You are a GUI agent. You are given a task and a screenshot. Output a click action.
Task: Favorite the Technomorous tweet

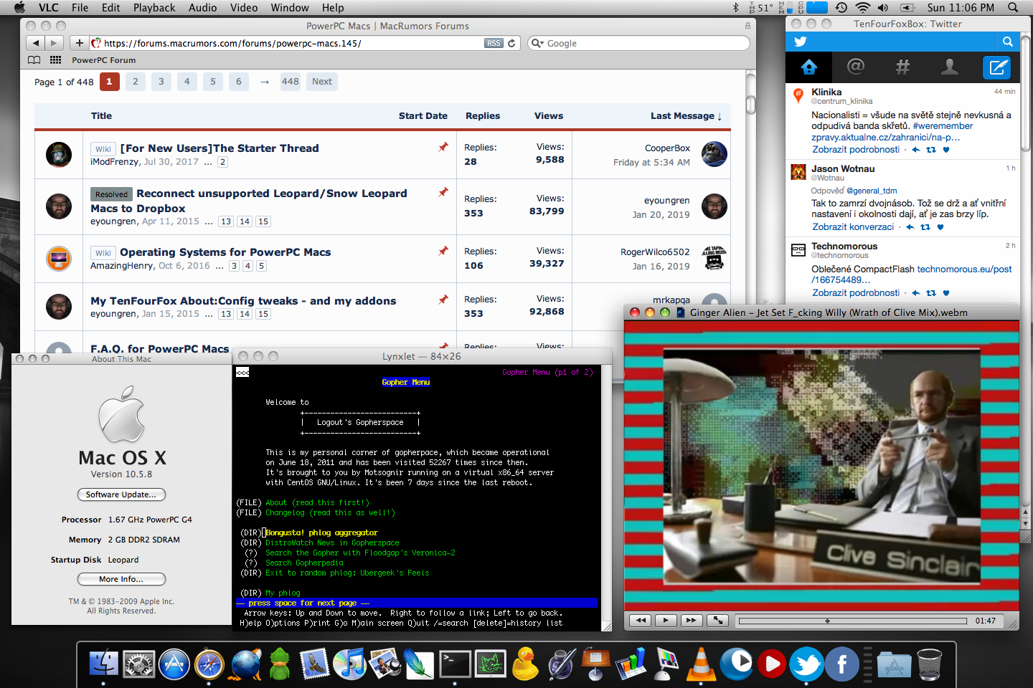(x=946, y=293)
